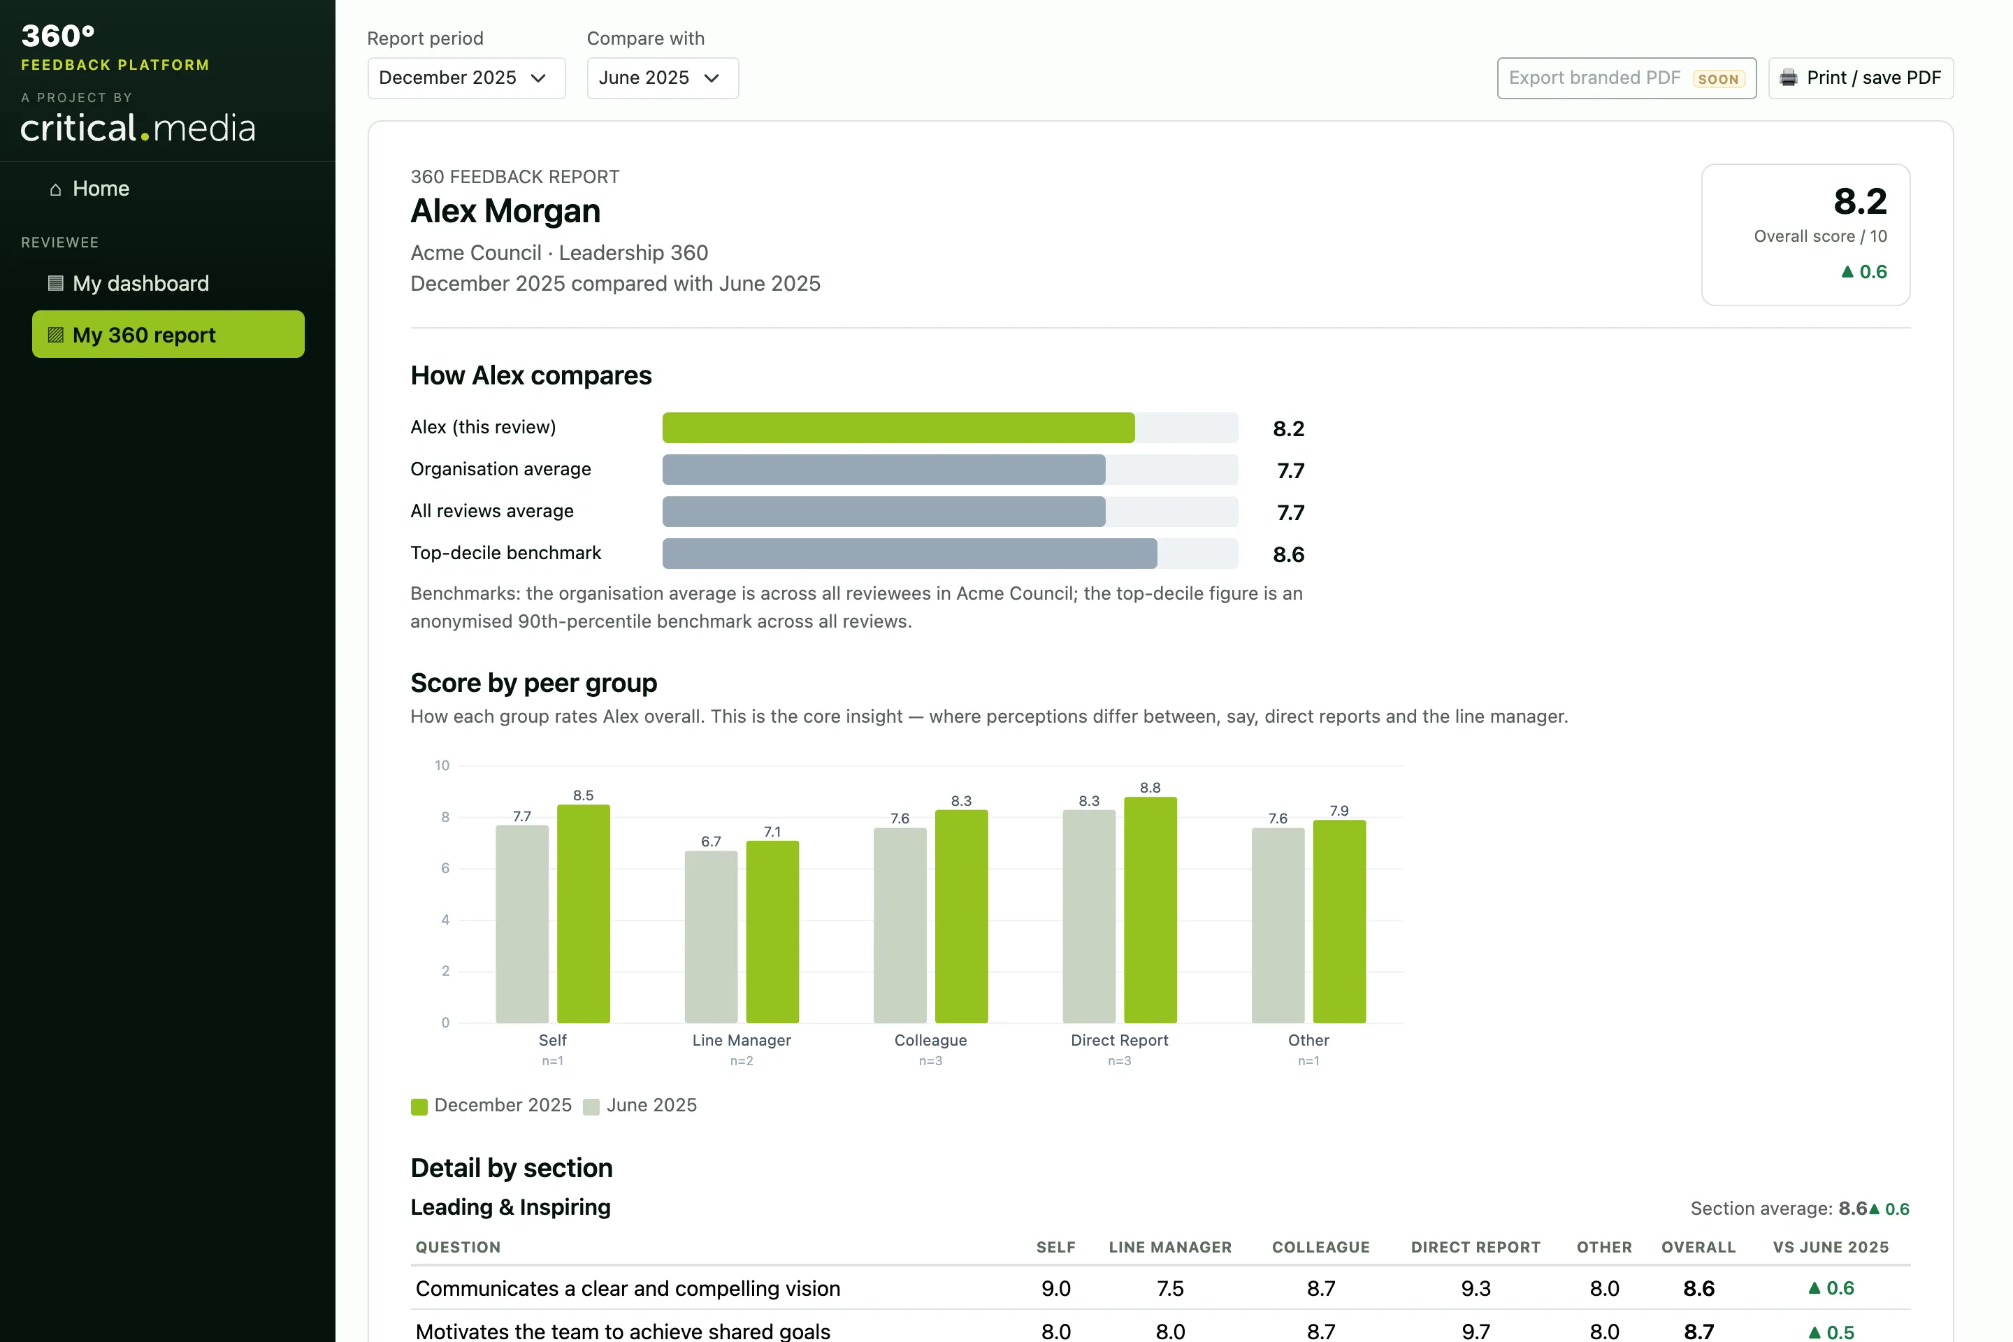Click the Other June 7.6 chart bar
The image size is (2013, 1342).
pos(1278,925)
